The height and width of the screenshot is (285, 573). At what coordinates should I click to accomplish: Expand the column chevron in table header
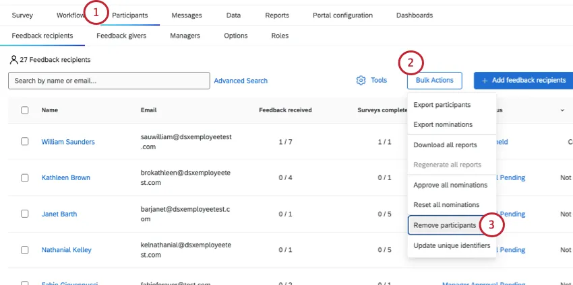tap(562, 110)
